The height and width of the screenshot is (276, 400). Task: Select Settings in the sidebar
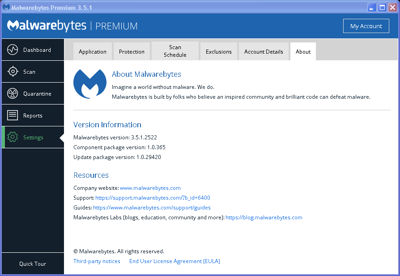[x=33, y=137]
